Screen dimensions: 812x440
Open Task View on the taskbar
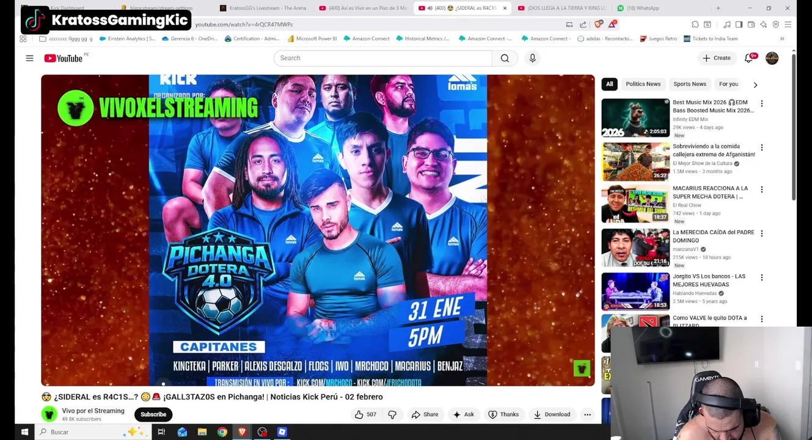161,432
